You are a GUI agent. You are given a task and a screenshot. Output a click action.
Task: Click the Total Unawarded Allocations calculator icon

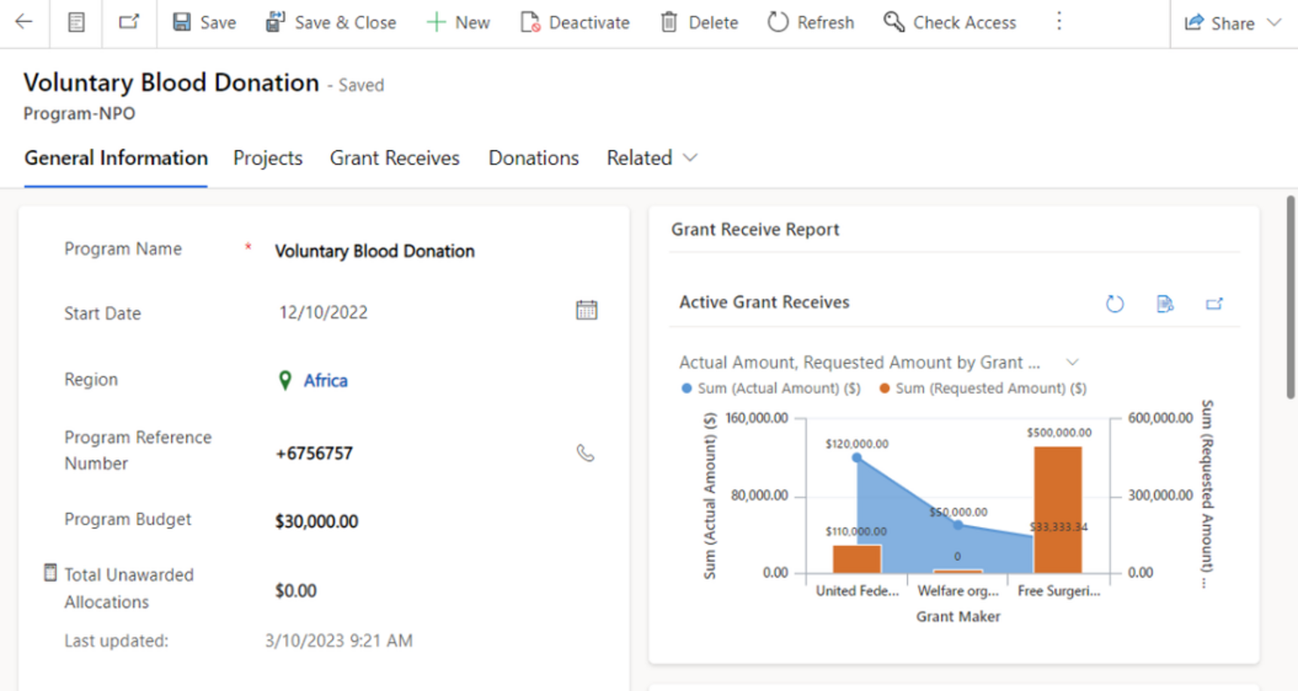[x=51, y=573]
